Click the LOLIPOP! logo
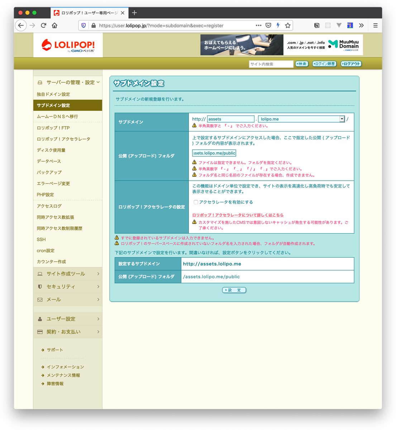 tap(67, 44)
